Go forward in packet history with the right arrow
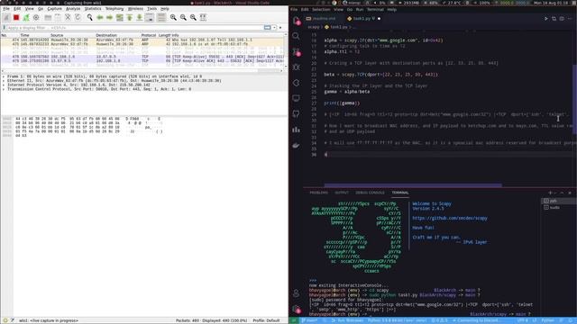The image size is (577, 324). (x=109, y=17)
